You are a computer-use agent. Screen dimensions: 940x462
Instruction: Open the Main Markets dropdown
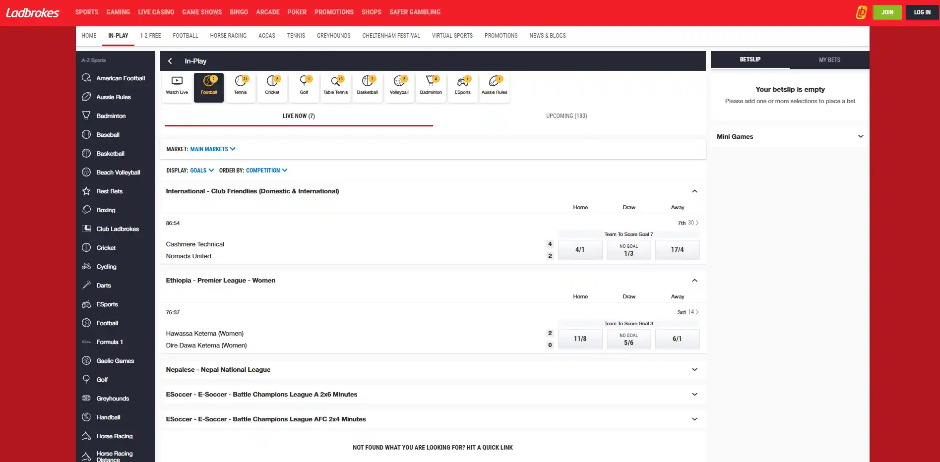click(213, 149)
